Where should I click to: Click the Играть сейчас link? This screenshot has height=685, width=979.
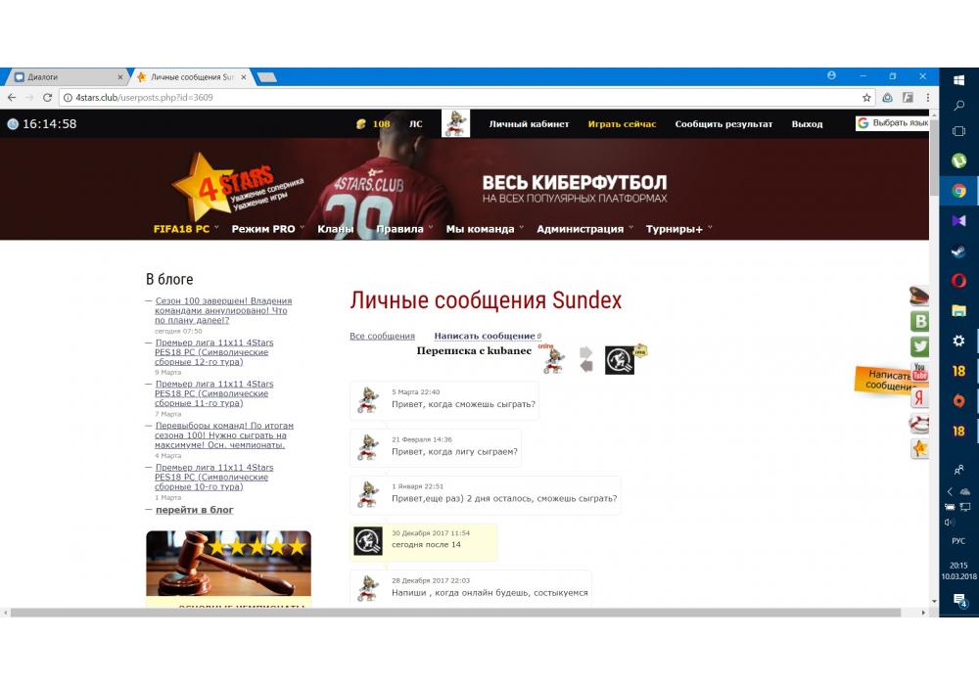pos(622,124)
